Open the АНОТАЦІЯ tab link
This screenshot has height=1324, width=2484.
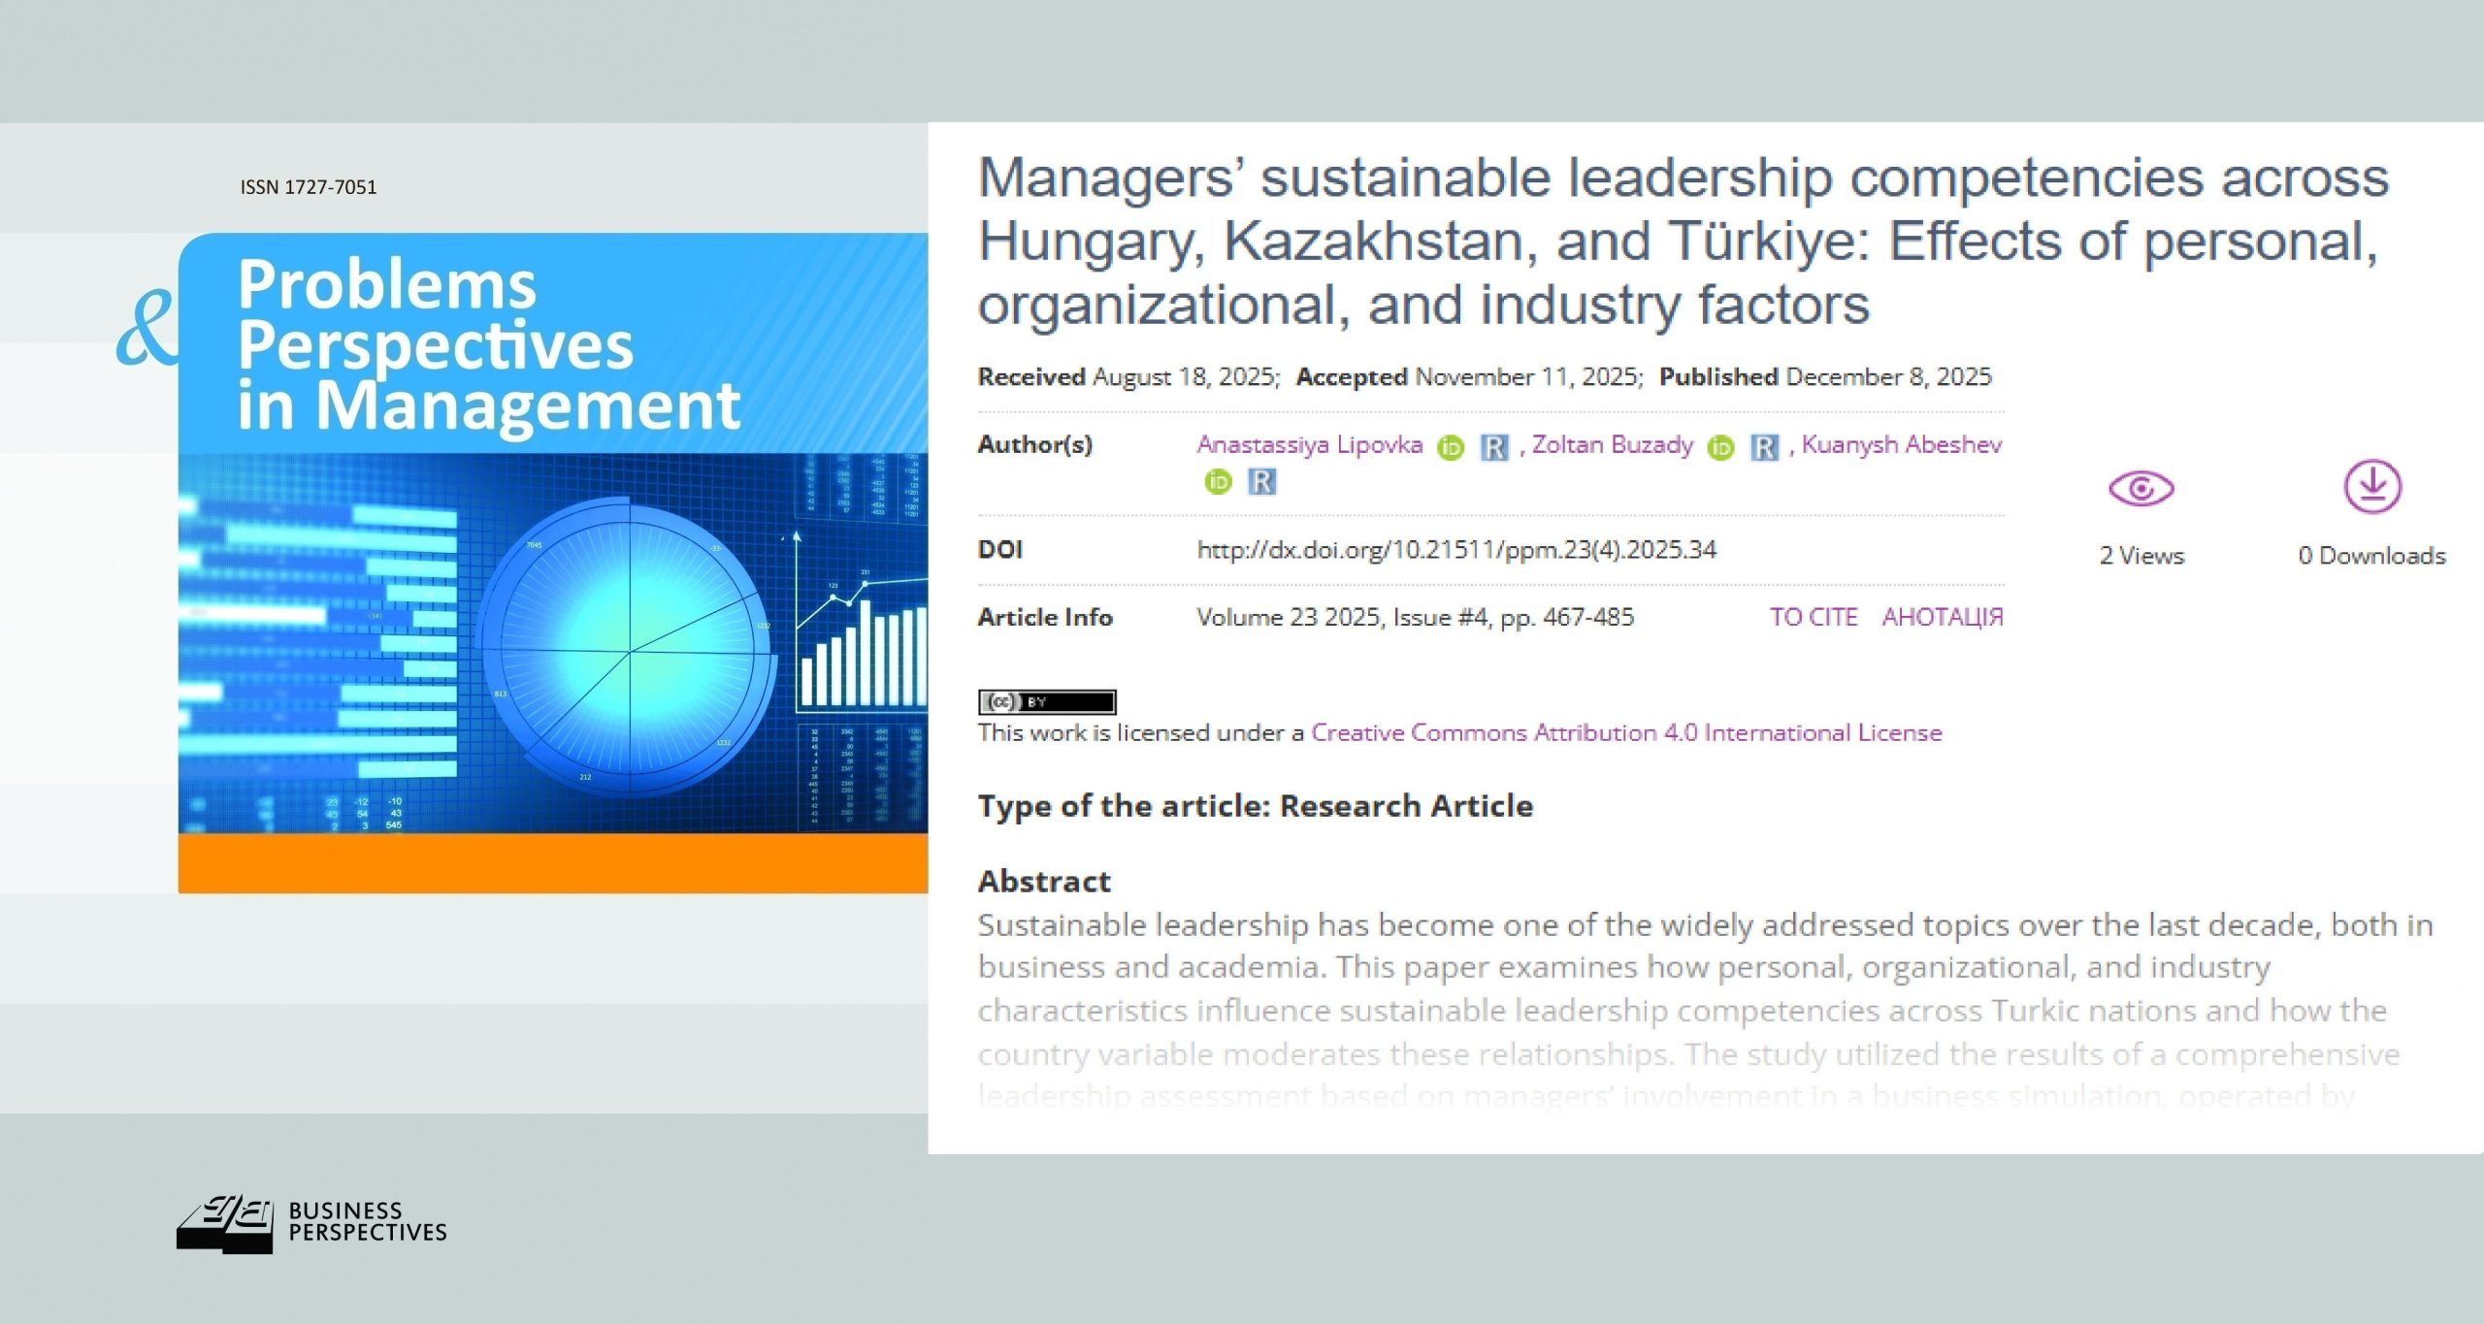[1943, 617]
